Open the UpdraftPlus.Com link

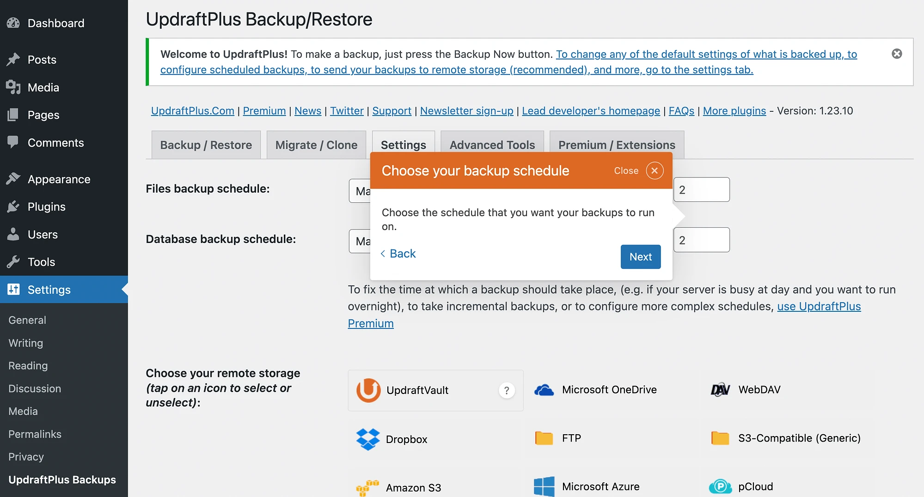[193, 111]
